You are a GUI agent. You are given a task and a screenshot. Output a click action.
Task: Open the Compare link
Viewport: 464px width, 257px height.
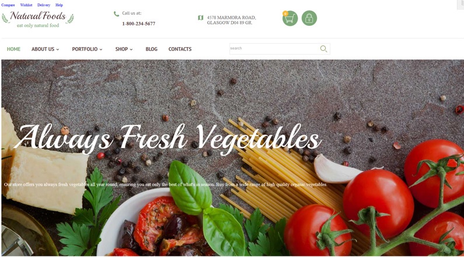pos(8,5)
